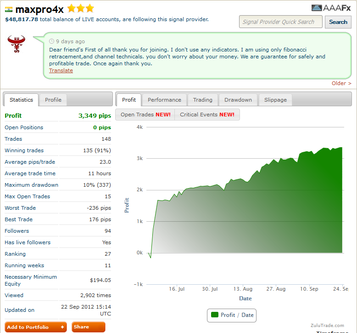
Task: Click the Followers label
Action: [17, 231]
